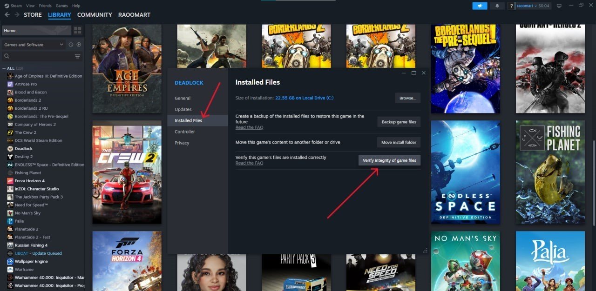Click the Wallpaper Engine sidebar icon
The height and width of the screenshot is (291, 596).
coord(11,261)
